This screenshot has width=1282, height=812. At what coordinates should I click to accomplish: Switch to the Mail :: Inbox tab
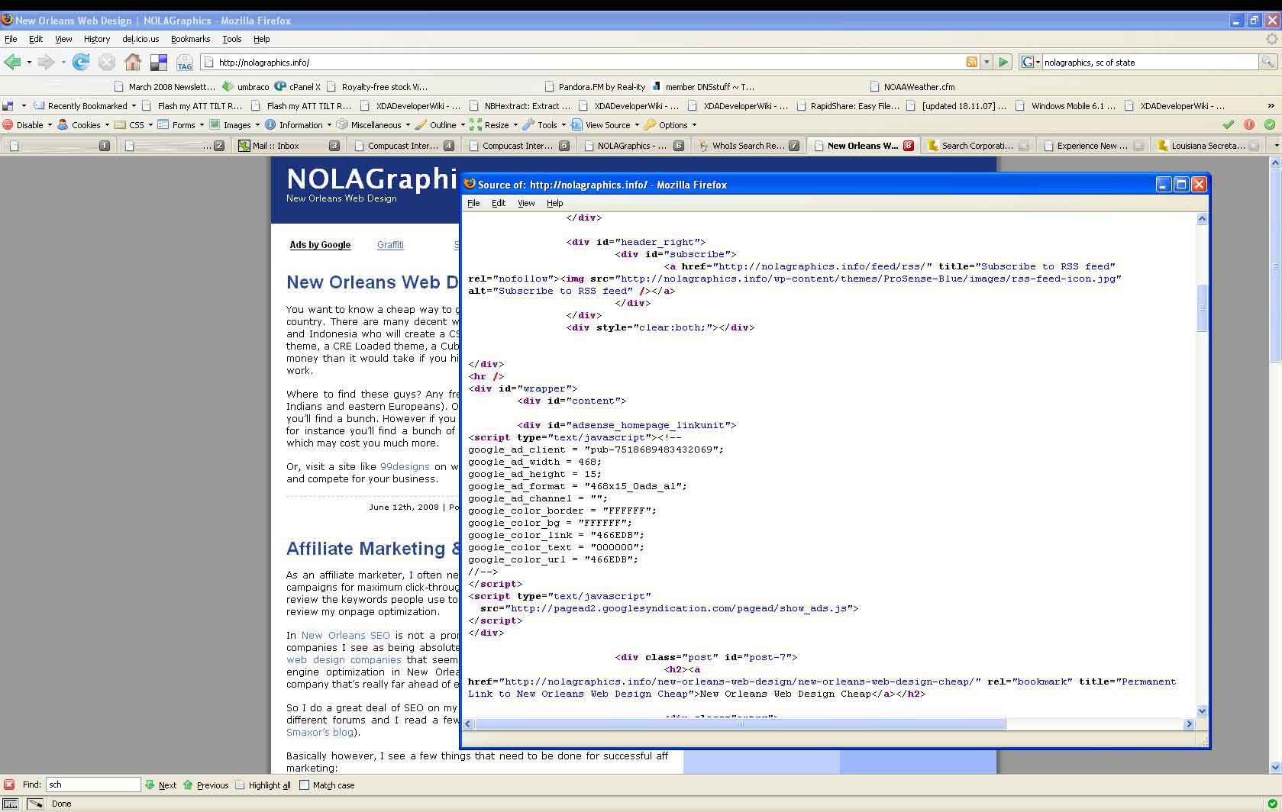coord(276,145)
